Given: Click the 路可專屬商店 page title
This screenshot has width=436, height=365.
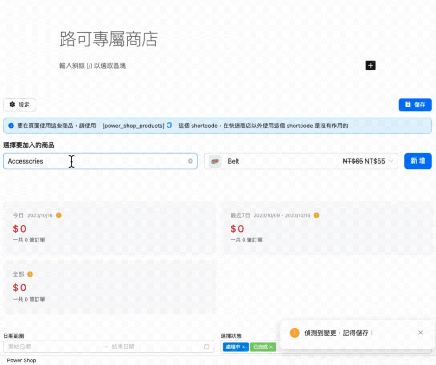Looking at the screenshot, I should (x=109, y=39).
